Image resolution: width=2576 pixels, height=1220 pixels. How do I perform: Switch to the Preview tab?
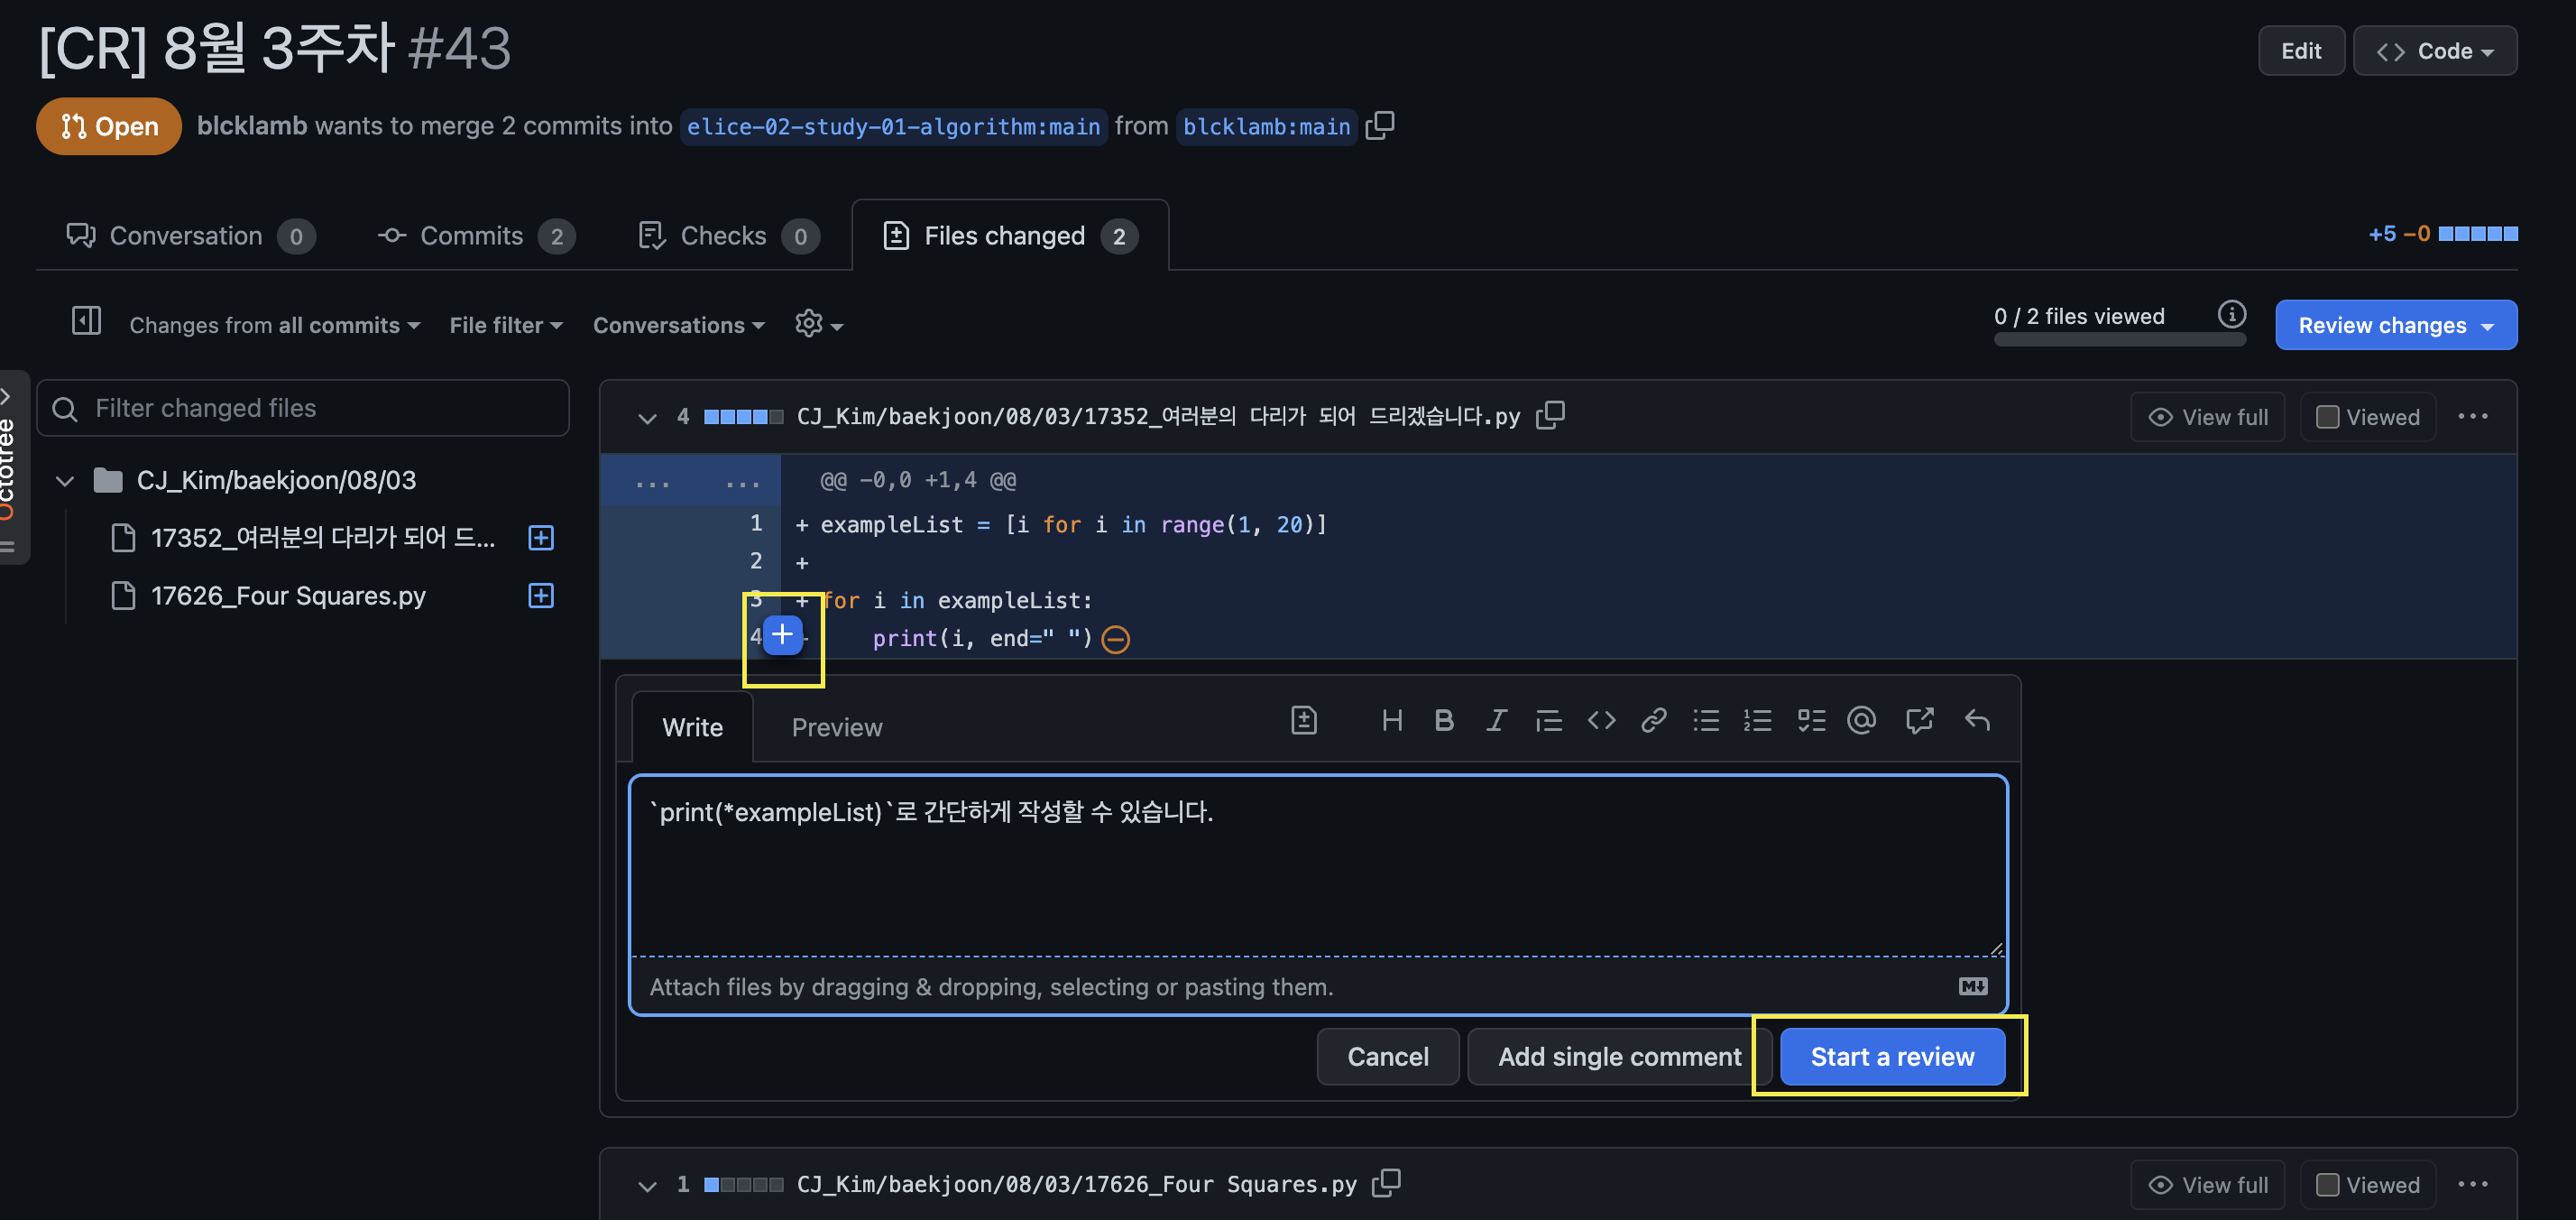point(836,727)
